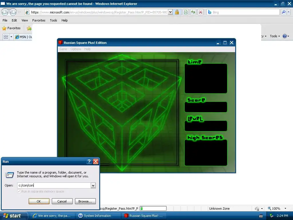The width and height of the screenshot is (293, 220).
Task: Click the Favorites star icon
Action: 4,28
